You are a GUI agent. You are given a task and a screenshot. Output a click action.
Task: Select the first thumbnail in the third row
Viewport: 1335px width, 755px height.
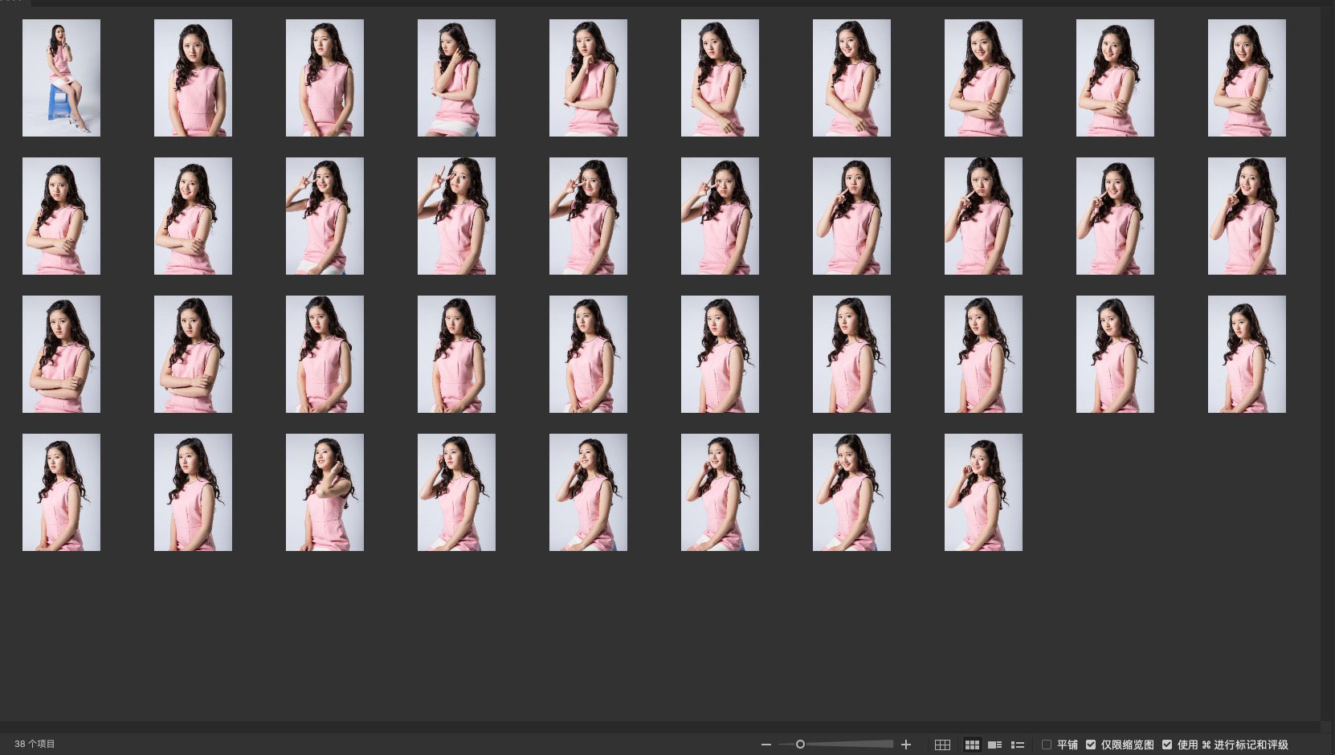pyautogui.click(x=61, y=354)
